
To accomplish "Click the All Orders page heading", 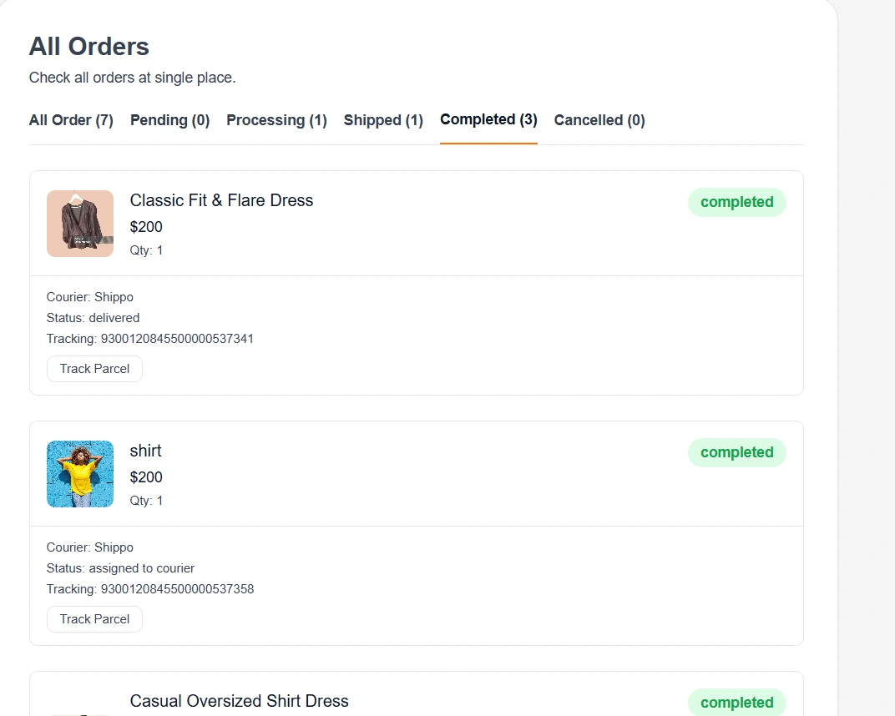I will click(x=89, y=47).
